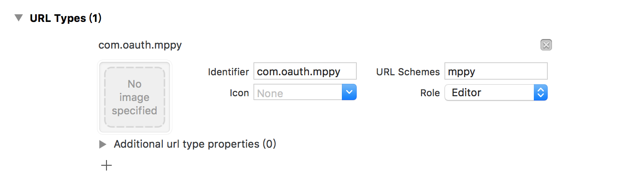Focus the URL Schemes field containing mppy
Screen dimensions: 636x181
[496, 71]
